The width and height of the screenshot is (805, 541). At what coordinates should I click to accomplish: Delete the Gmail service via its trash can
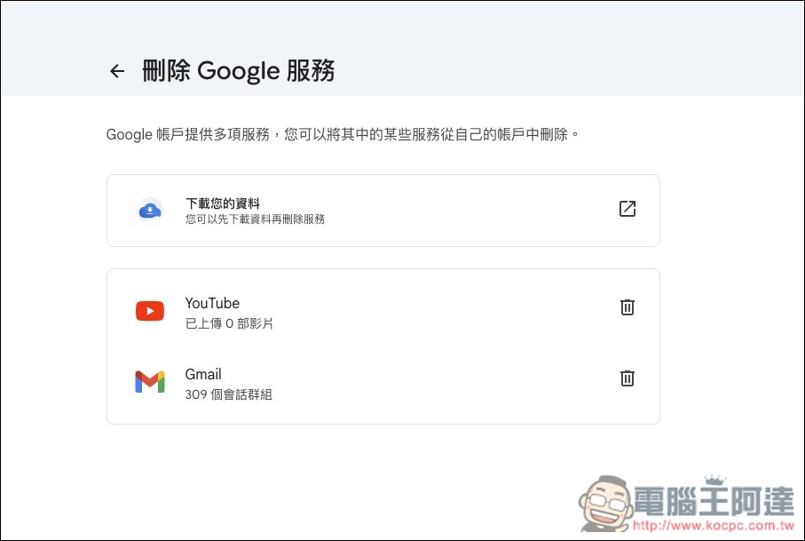point(627,378)
